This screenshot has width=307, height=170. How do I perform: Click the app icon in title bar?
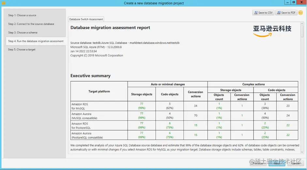tap(3, 3)
